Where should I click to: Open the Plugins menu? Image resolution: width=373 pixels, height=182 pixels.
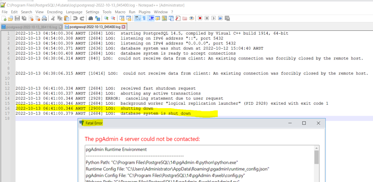(145, 12)
